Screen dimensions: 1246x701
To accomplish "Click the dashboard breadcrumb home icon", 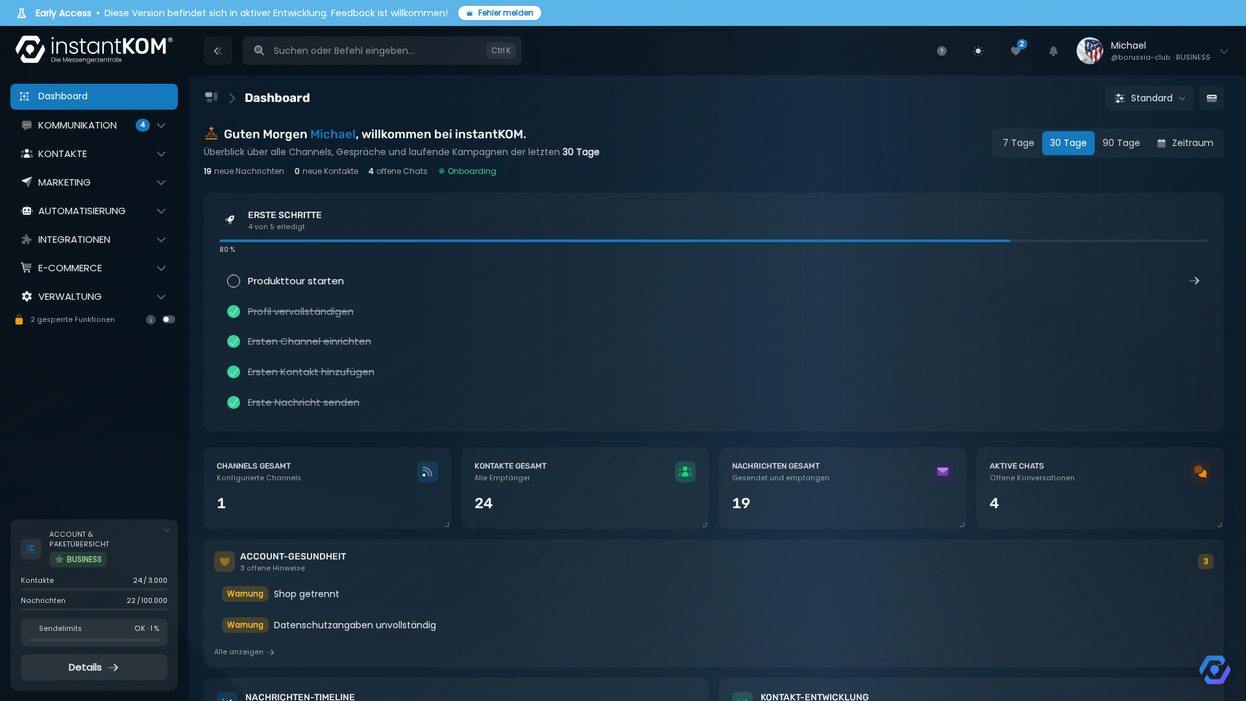I will [212, 97].
